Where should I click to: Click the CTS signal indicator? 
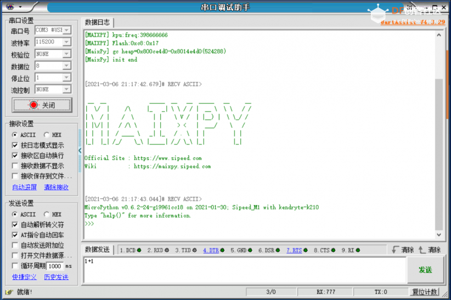pyautogui.click(x=334, y=250)
